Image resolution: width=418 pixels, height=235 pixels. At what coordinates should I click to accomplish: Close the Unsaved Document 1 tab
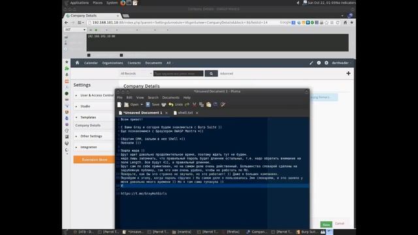tap(167, 113)
